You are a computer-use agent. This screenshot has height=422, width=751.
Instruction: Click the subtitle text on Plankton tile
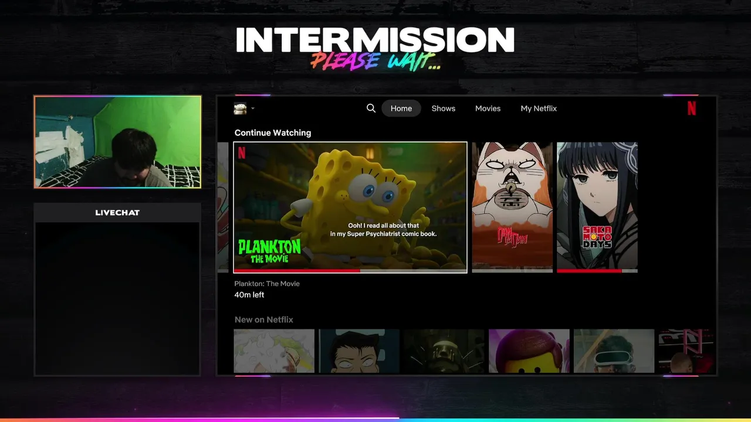click(383, 230)
